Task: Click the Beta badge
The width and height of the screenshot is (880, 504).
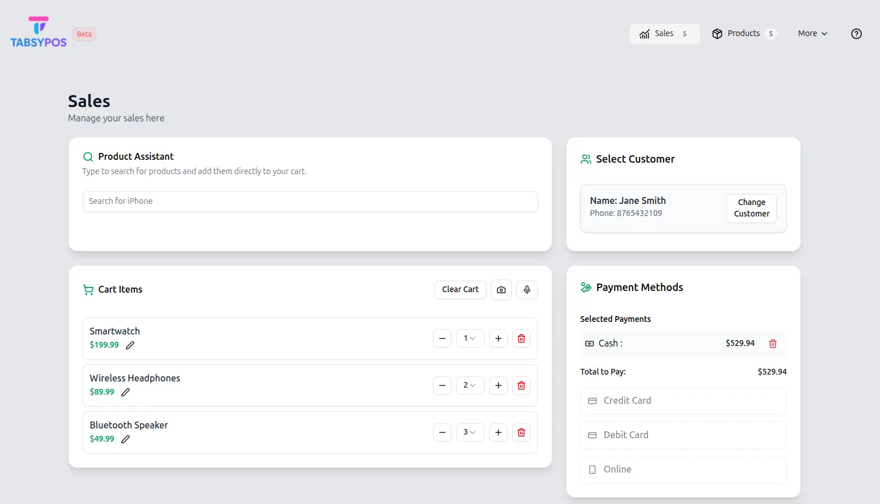Action: click(x=84, y=34)
